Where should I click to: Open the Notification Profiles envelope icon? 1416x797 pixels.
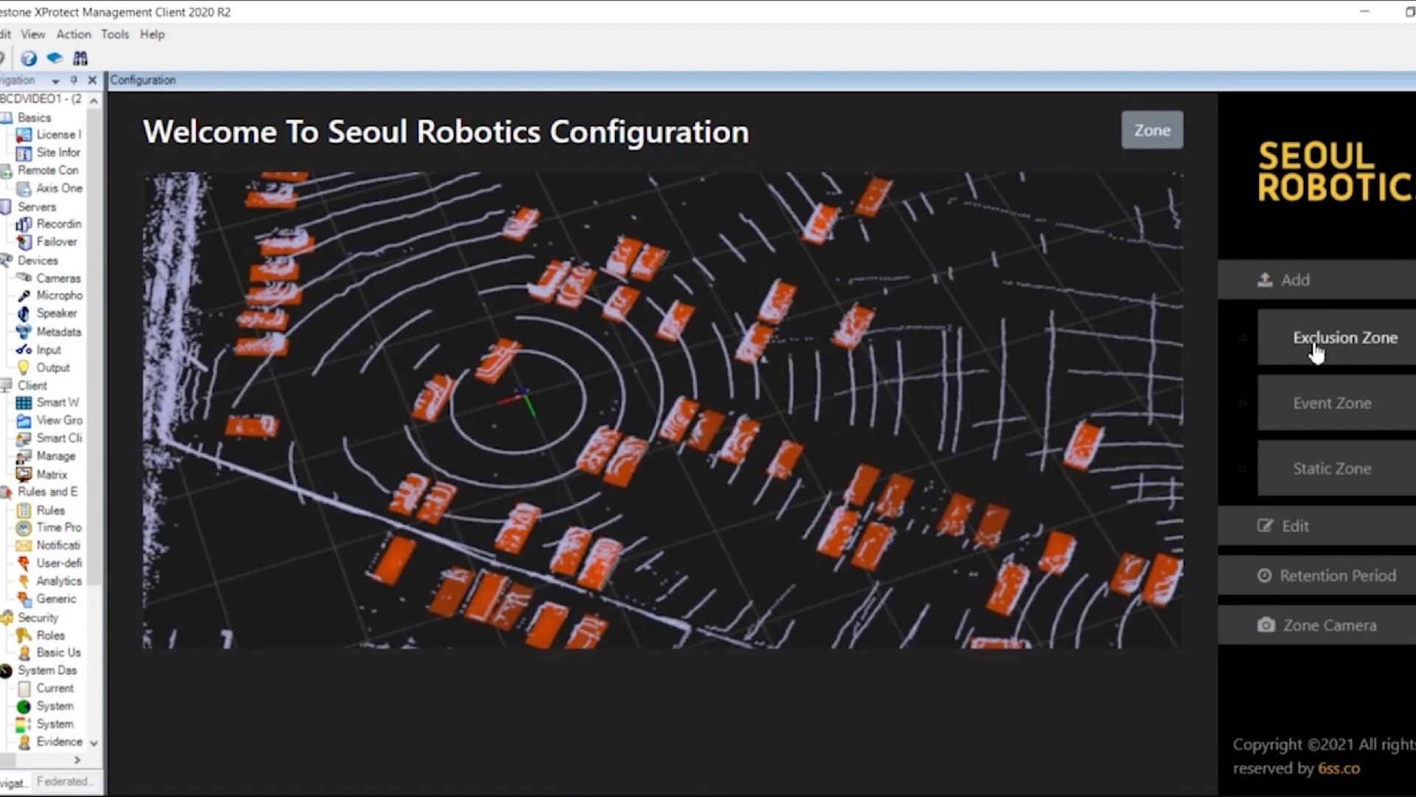pyautogui.click(x=24, y=545)
